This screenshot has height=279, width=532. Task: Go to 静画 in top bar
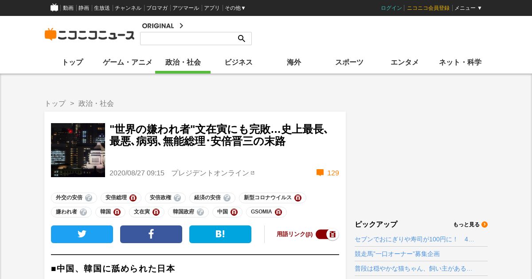point(84,8)
